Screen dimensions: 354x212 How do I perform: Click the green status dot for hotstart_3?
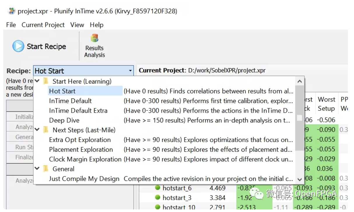tap(158, 198)
